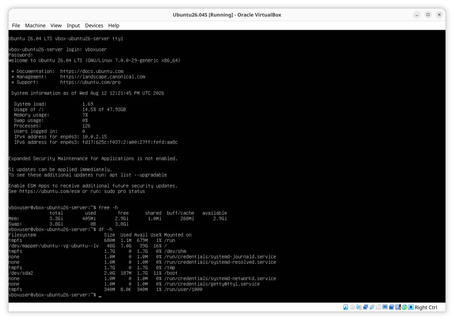454x320 pixels.
Task: Click the globe with green arrow icon
Action: [x=404, y=307]
